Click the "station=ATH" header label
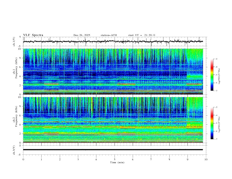The width and height of the screenshot is (232, 179). [109, 35]
